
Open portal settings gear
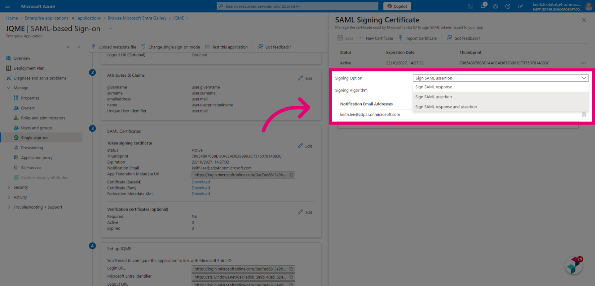pos(496,6)
